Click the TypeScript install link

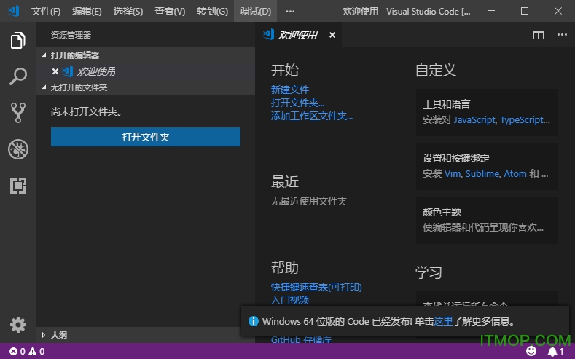(x=525, y=120)
